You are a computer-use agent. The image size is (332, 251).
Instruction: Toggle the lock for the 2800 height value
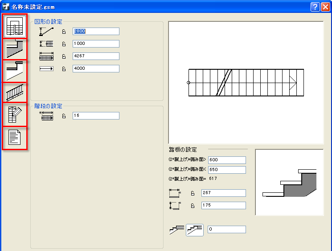pos(64,32)
